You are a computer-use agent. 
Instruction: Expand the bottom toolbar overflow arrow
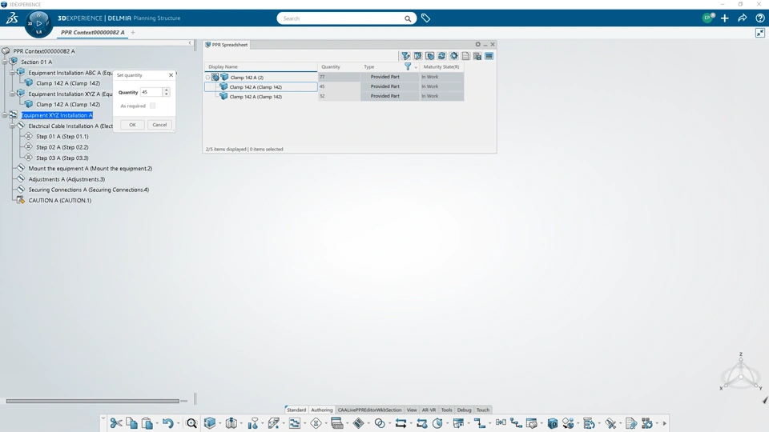coord(665,423)
